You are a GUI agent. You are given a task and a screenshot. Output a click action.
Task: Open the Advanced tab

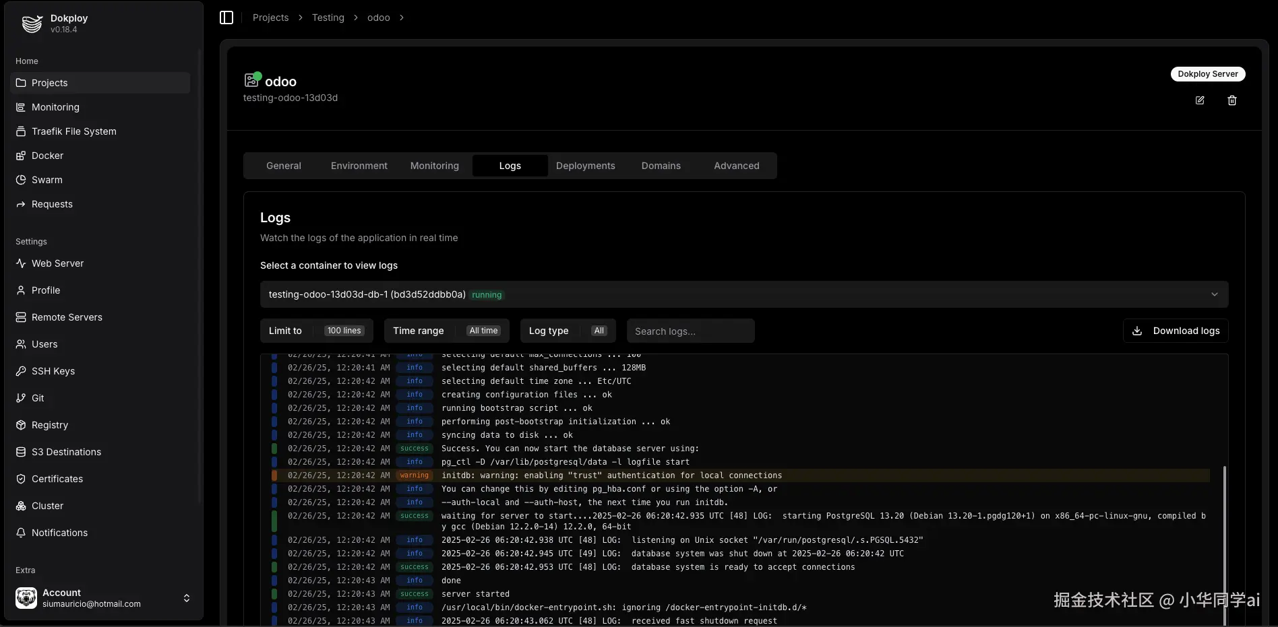737,166
